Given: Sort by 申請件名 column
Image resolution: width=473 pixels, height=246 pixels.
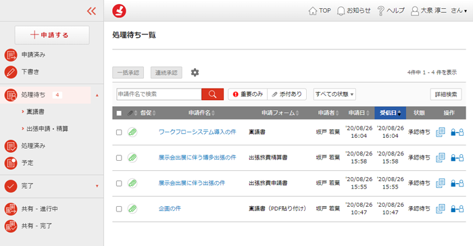Looking at the screenshot, I should click(x=201, y=113).
